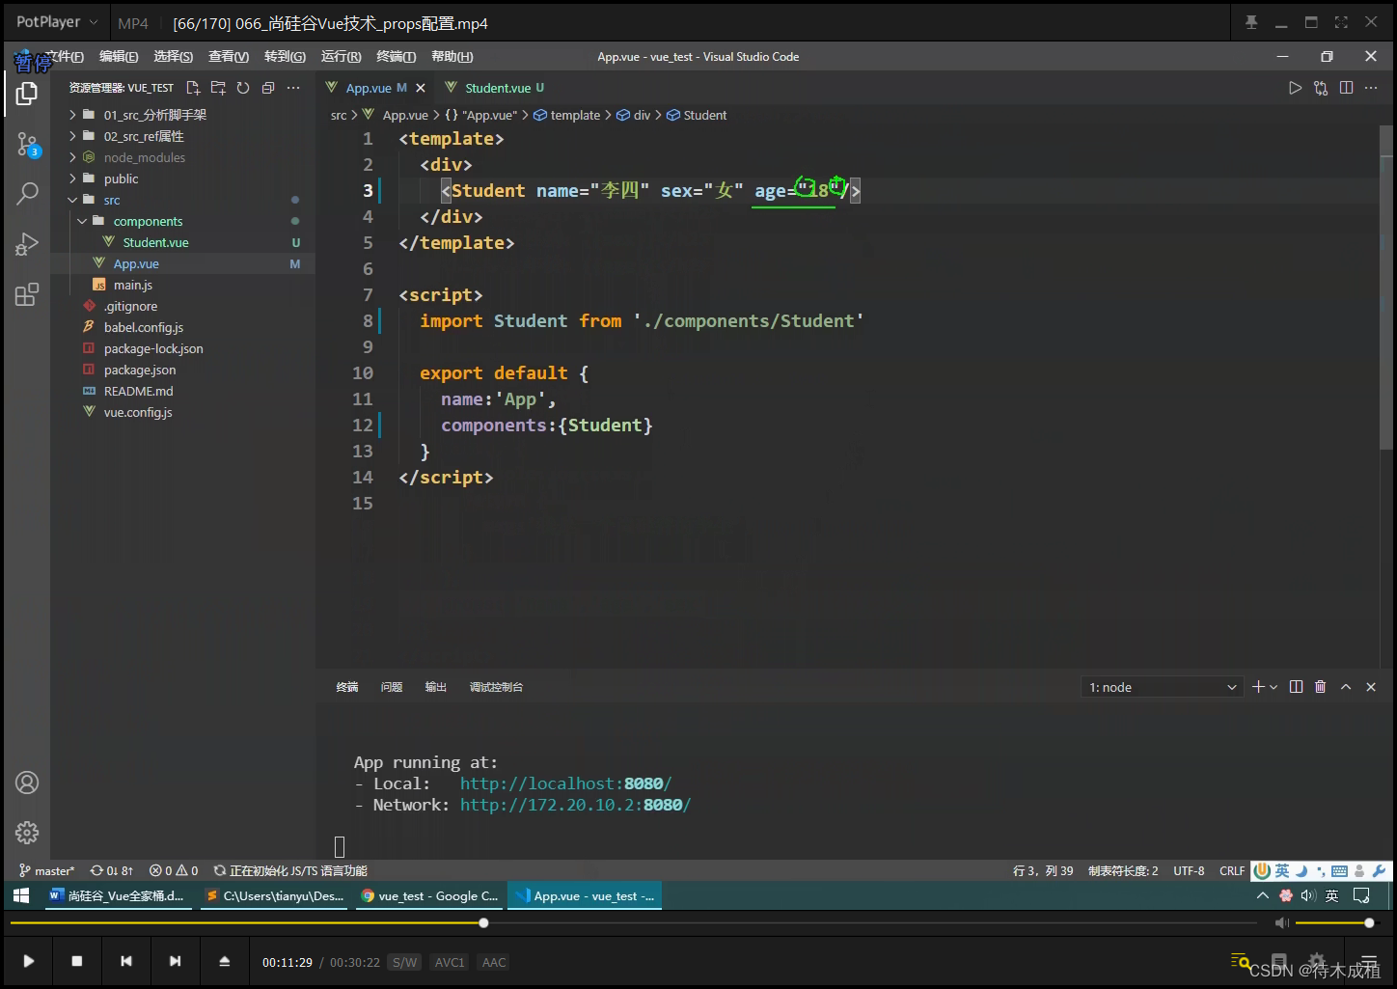Split the terminal panel

pos(1296,687)
